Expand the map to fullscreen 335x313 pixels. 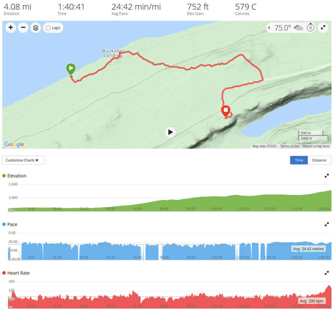pos(323,27)
